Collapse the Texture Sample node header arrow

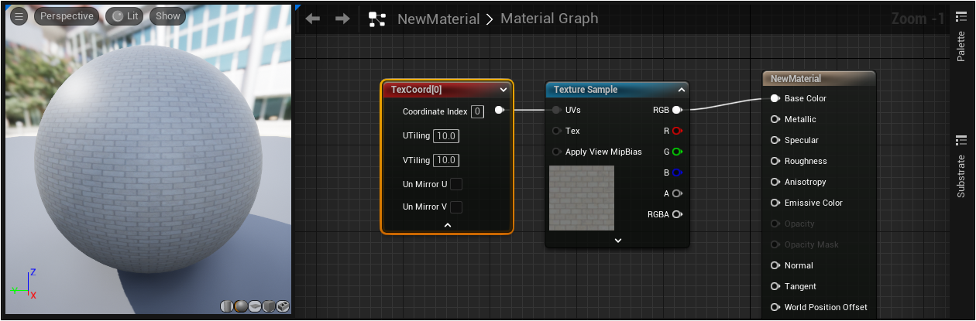pos(681,90)
